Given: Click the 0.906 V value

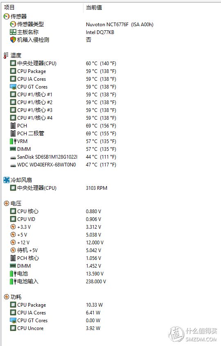Looking at the screenshot, I should coord(93,219).
